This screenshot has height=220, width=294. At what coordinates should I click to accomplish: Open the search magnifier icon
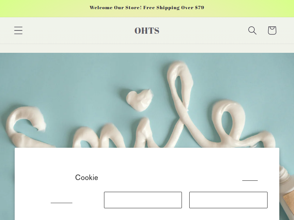point(252,30)
